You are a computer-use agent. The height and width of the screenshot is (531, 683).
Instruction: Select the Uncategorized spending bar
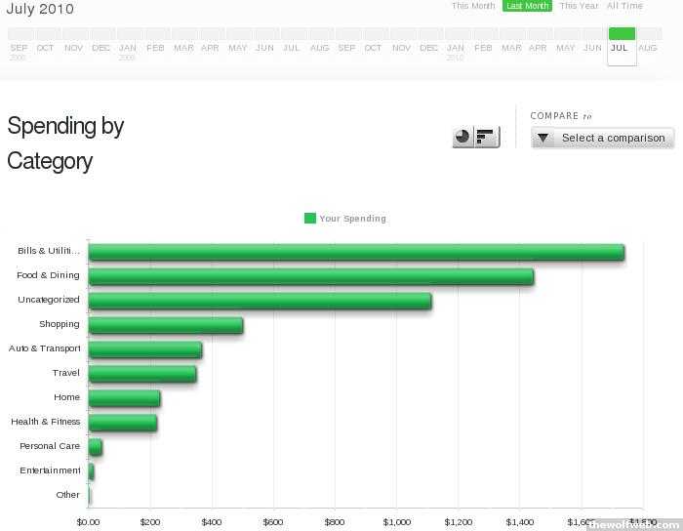click(260, 301)
